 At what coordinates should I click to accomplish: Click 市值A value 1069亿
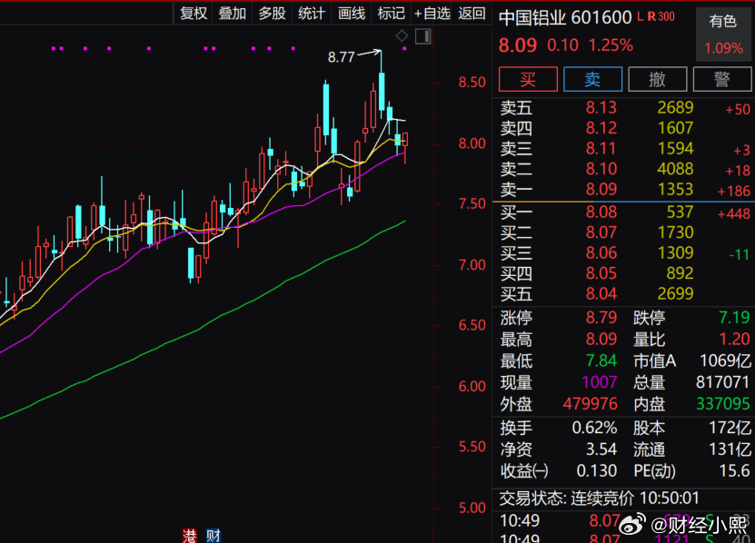tap(725, 360)
